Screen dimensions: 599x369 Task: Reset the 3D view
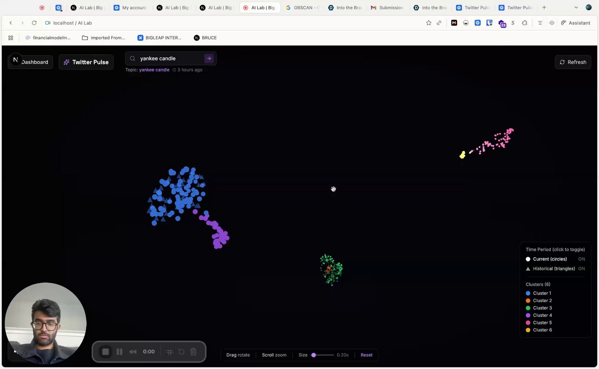click(366, 355)
